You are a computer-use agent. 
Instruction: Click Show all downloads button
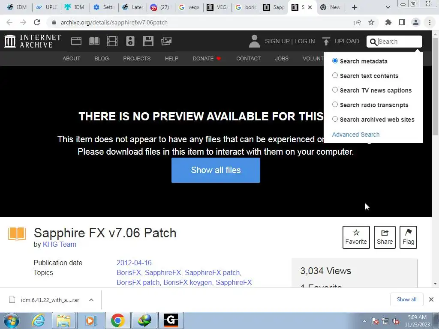tap(406, 299)
